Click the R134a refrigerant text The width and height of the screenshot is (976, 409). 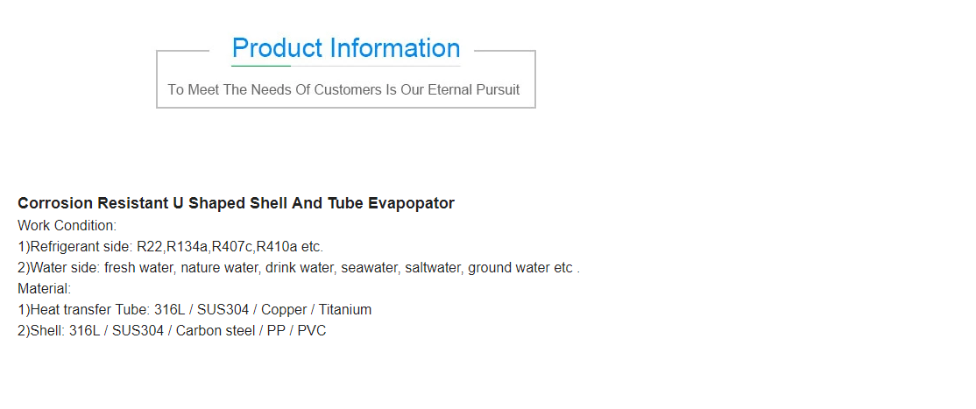(x=186, y=246)
